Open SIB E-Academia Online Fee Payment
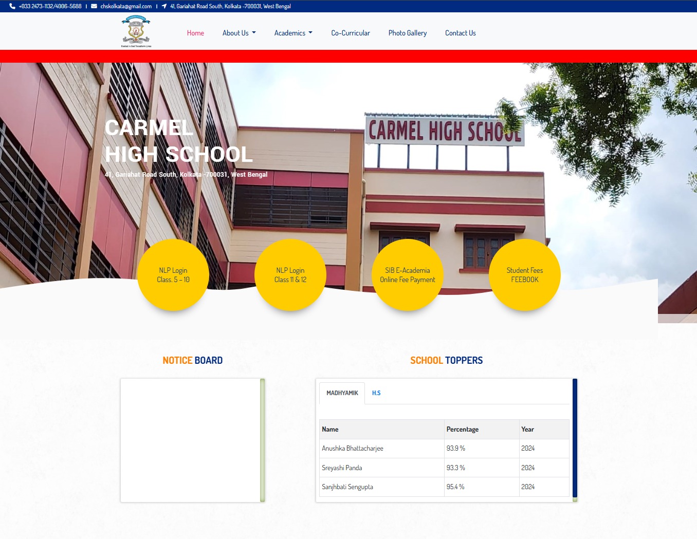This screenshot has width=697, height=539. (x=408, y=275)
